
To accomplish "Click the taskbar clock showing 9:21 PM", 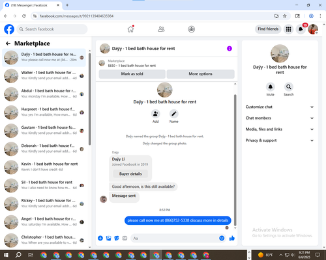I will click(x=304, y=255).
